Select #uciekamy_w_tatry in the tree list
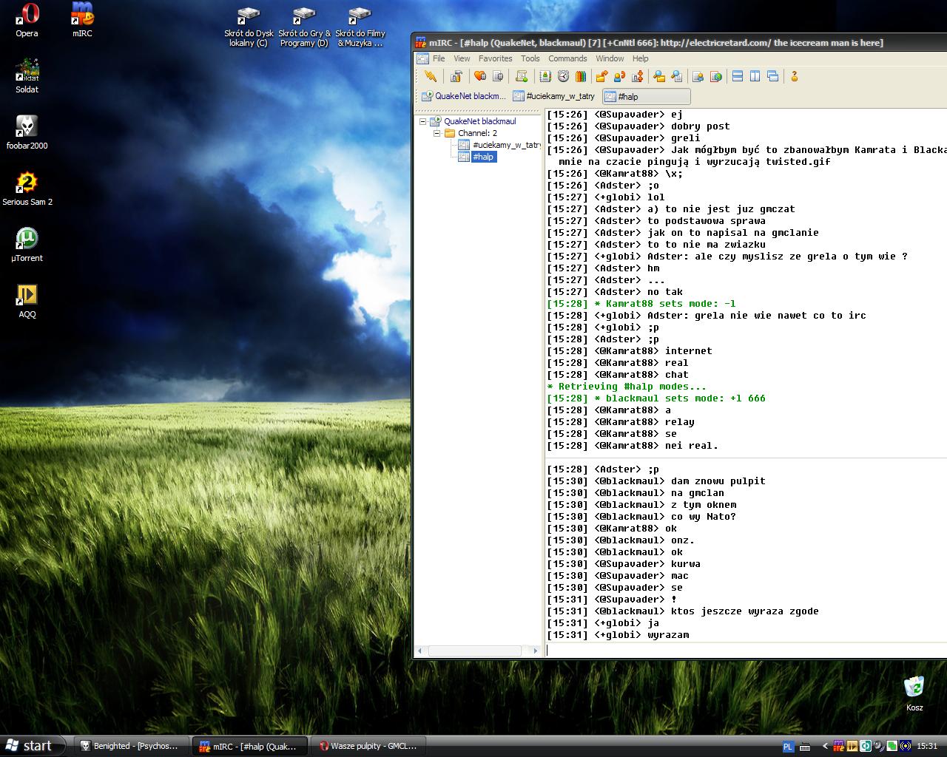 [x=506, y=145]
